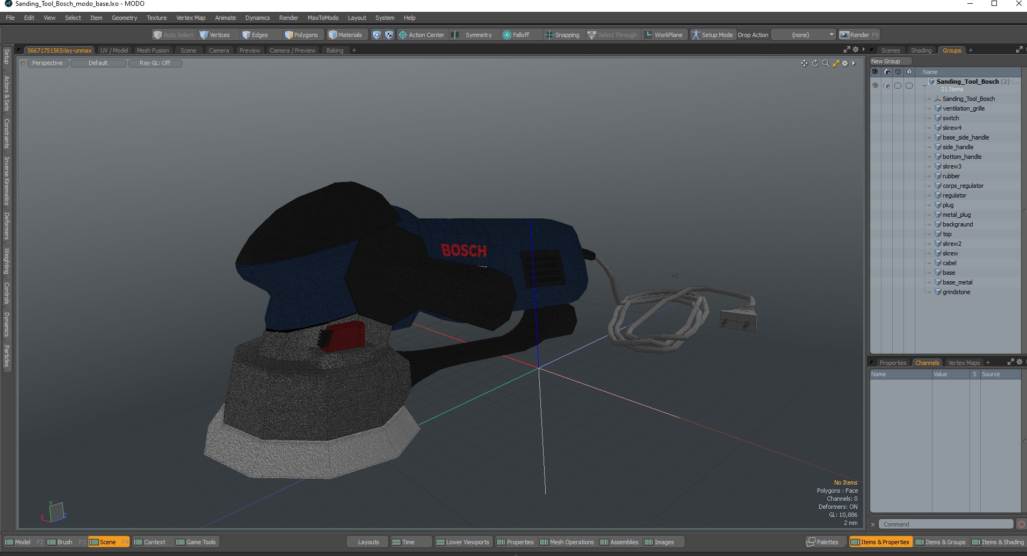Click the camera render column header
This screenshot has height=556, width=1027.
tap(887, 72)
